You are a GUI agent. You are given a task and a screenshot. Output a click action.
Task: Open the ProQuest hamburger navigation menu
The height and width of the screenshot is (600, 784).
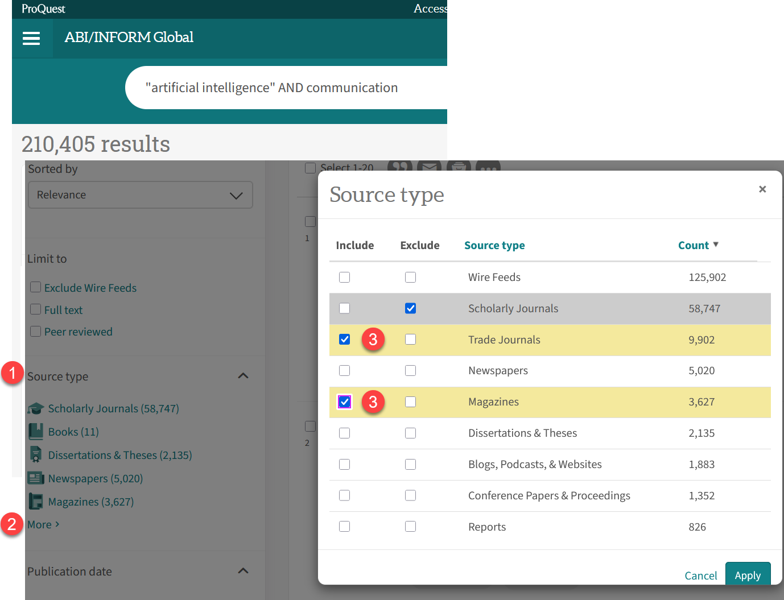pyautogui.click(x=31, y=38)
